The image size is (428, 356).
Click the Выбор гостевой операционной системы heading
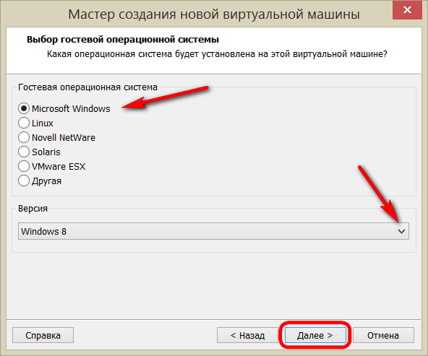click(123, 40)
